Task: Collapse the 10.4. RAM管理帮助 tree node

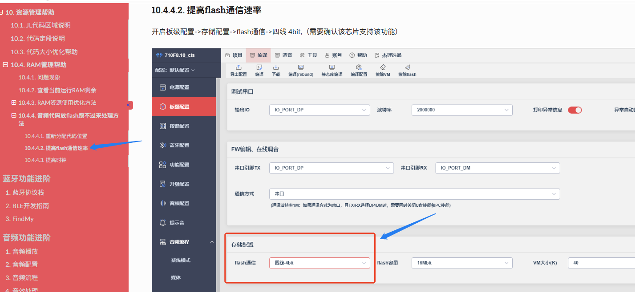Action: pyautogui.click(x=5, y=65)
